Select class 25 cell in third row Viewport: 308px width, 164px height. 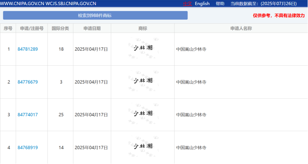61,115
